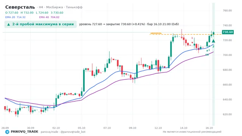
Task: Click the @panovqtrade_bot handle
Action: [73, 132]
